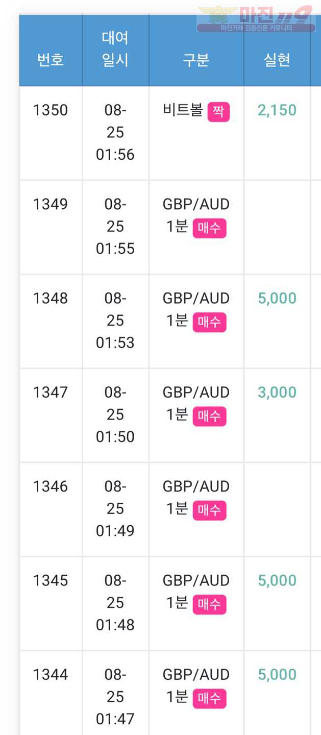321x735 pixels.
Task: Select the 대여 일시 column header
Action: [115, 50]
